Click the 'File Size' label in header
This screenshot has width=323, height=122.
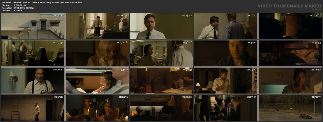tap(6, 5)
